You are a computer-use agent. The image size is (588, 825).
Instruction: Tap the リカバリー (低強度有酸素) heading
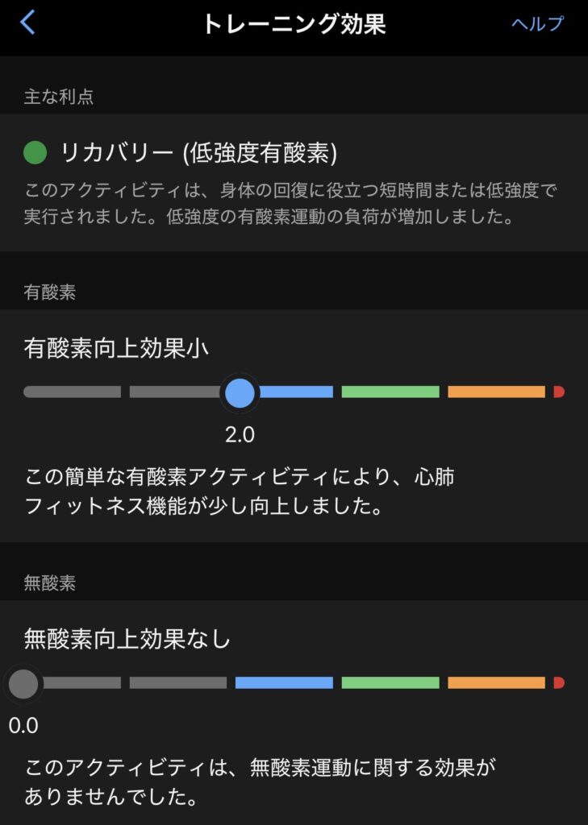tap(198, 151)
